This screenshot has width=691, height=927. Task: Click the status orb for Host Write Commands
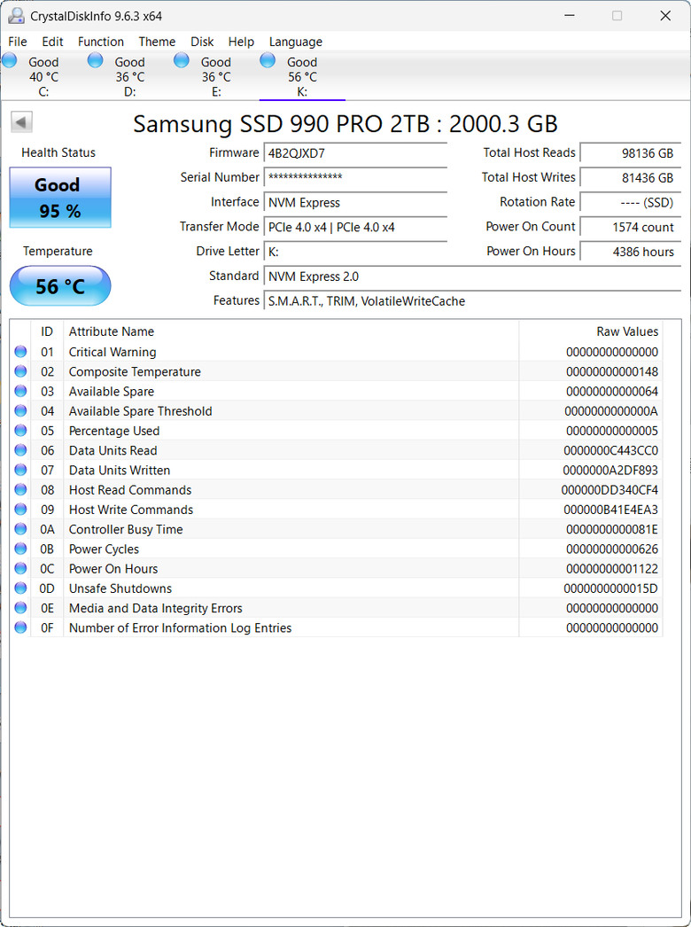pos(20,509)
